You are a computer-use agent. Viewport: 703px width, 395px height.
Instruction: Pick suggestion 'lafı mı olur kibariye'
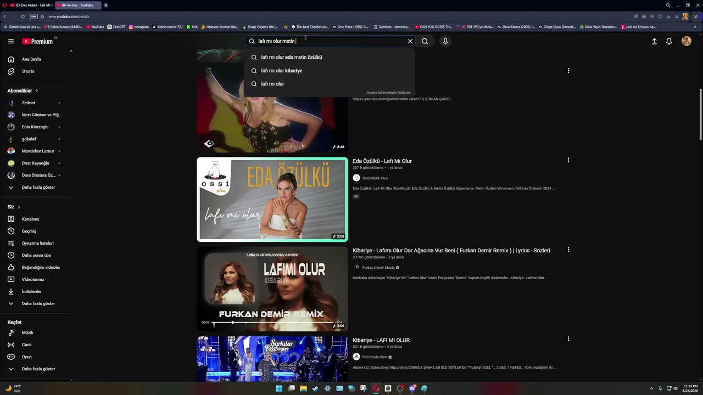(x=330, y=71)
